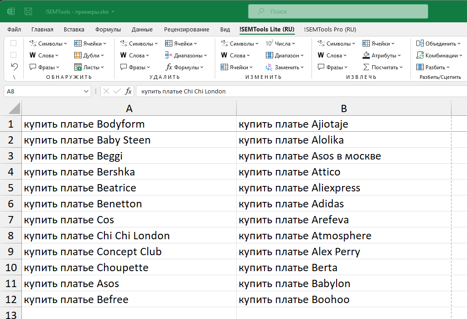This screenshot has width=467, height=319.
Task: Open the Числа numbers menu
Action: coord(280,43)
